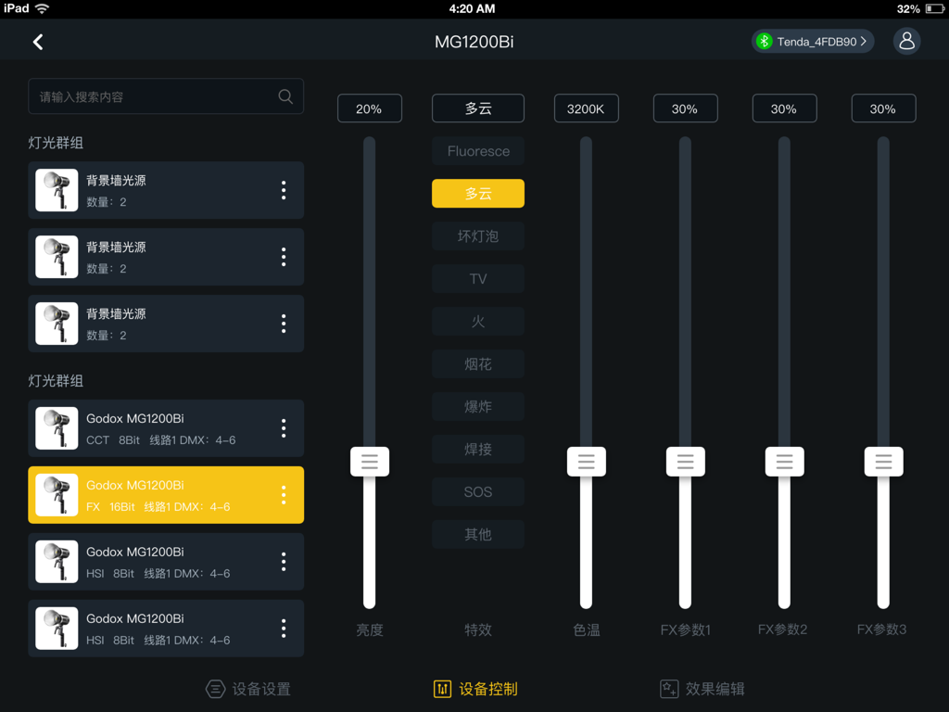Click the Bluetooth icon on Tenda_4FDB90
This screenshot has width=949, height=712.
[765, 41]
